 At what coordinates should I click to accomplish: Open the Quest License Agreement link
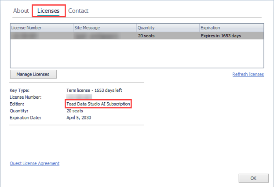click(x=35, y=163)
